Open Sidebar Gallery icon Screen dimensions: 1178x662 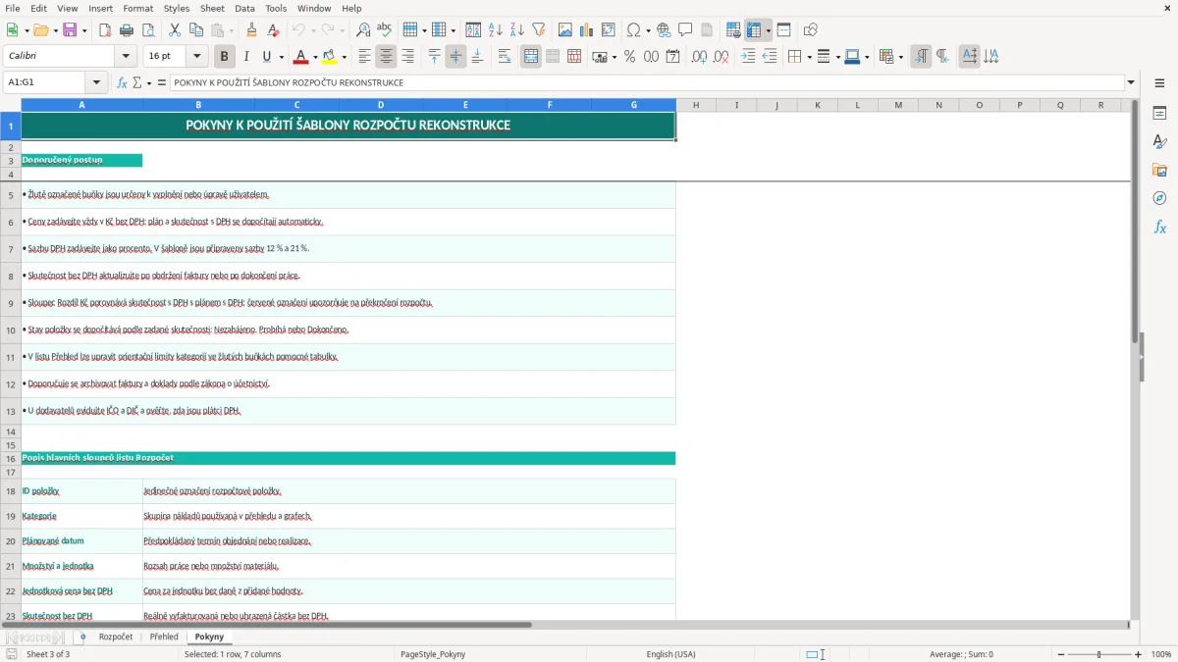click(x=1159, y=171)
